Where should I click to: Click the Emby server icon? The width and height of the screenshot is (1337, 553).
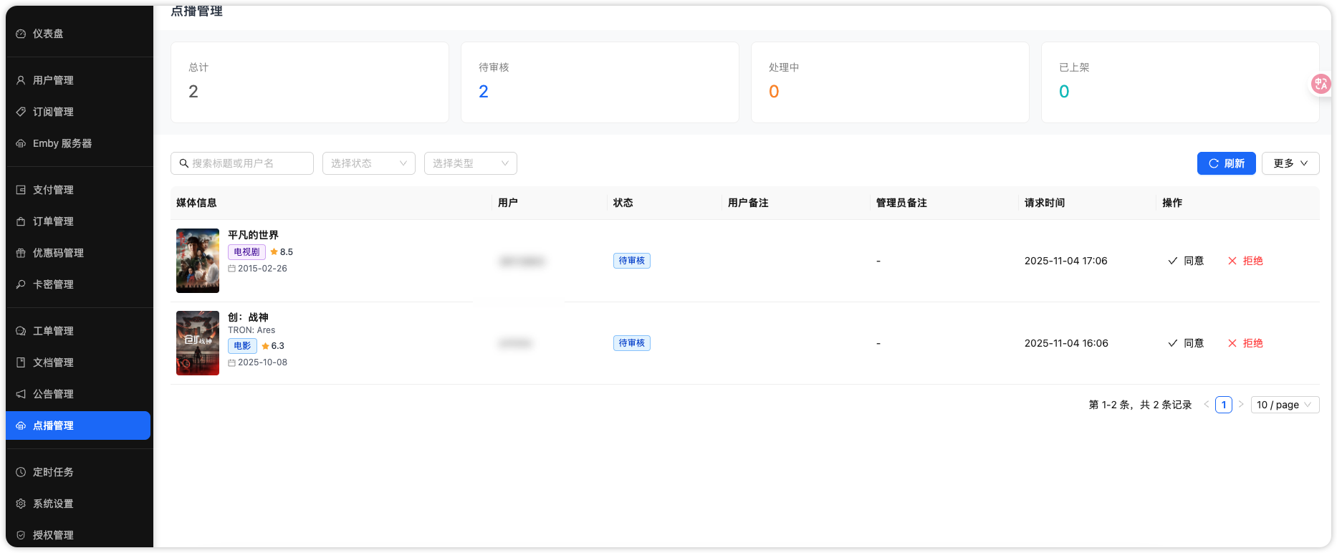tap(21, 143)
